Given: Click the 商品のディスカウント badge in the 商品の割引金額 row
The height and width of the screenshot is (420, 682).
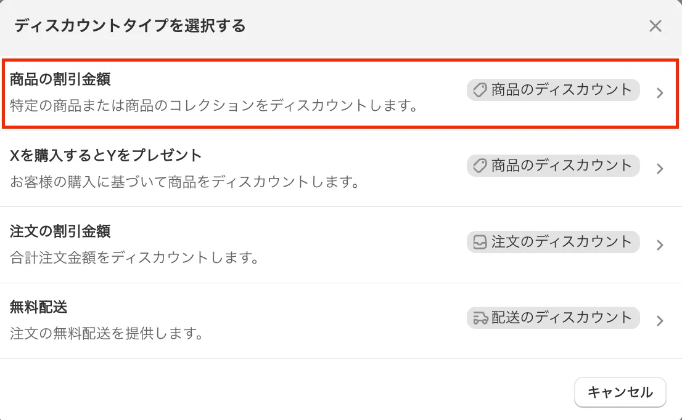Looking at the screenshot, I should (x=561, y=91).
